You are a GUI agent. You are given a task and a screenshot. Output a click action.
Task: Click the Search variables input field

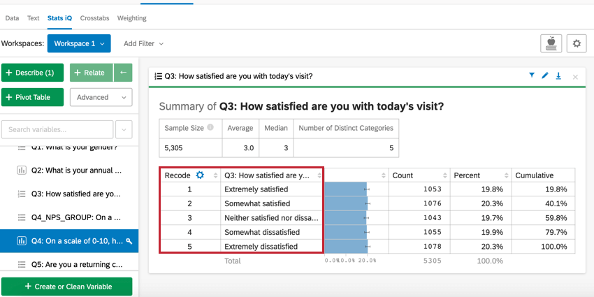point(57,129)
